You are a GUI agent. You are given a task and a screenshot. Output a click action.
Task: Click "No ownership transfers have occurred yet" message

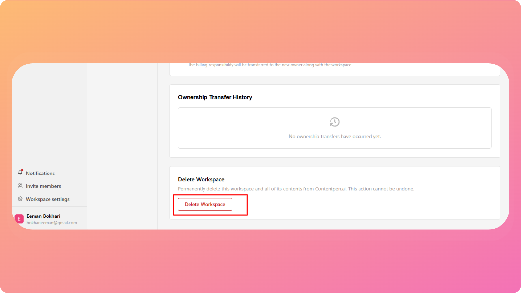tap(334, 136)
